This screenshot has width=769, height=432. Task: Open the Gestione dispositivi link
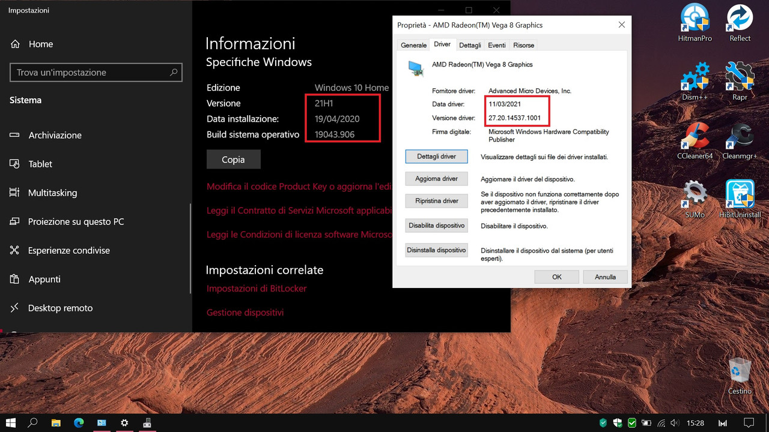tap(245, 313)
